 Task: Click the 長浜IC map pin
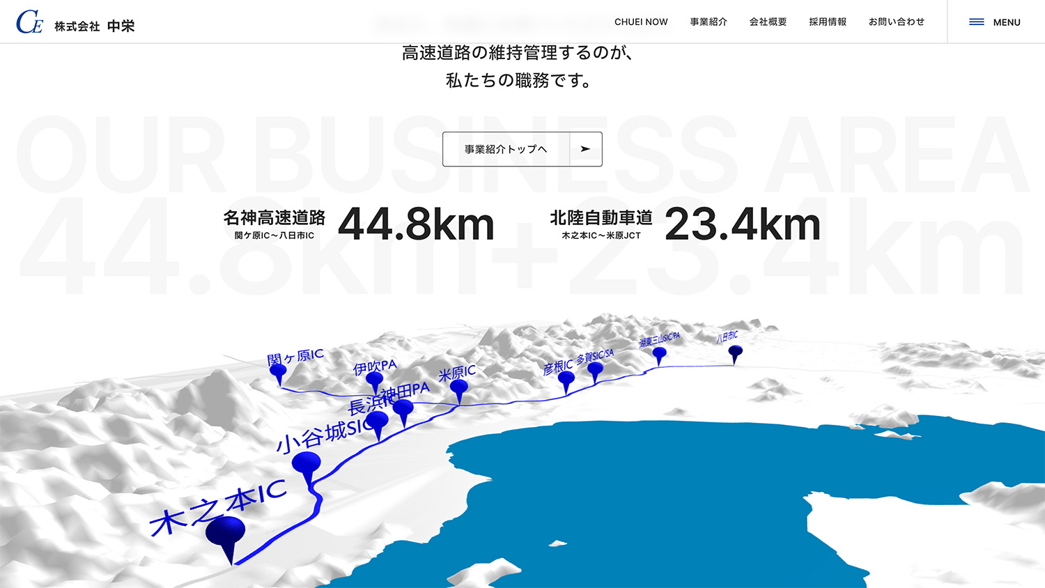pyautogui.click(x=377, y=422)
